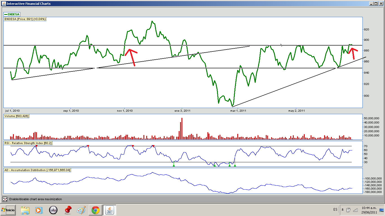
Task: Click the 800 price axis value
Action: 366,96
